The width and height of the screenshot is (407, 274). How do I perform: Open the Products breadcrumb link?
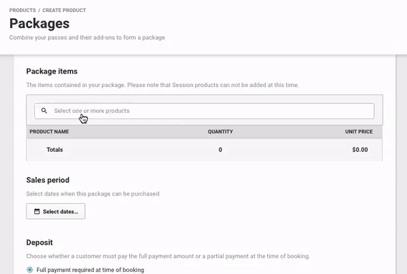23,11
